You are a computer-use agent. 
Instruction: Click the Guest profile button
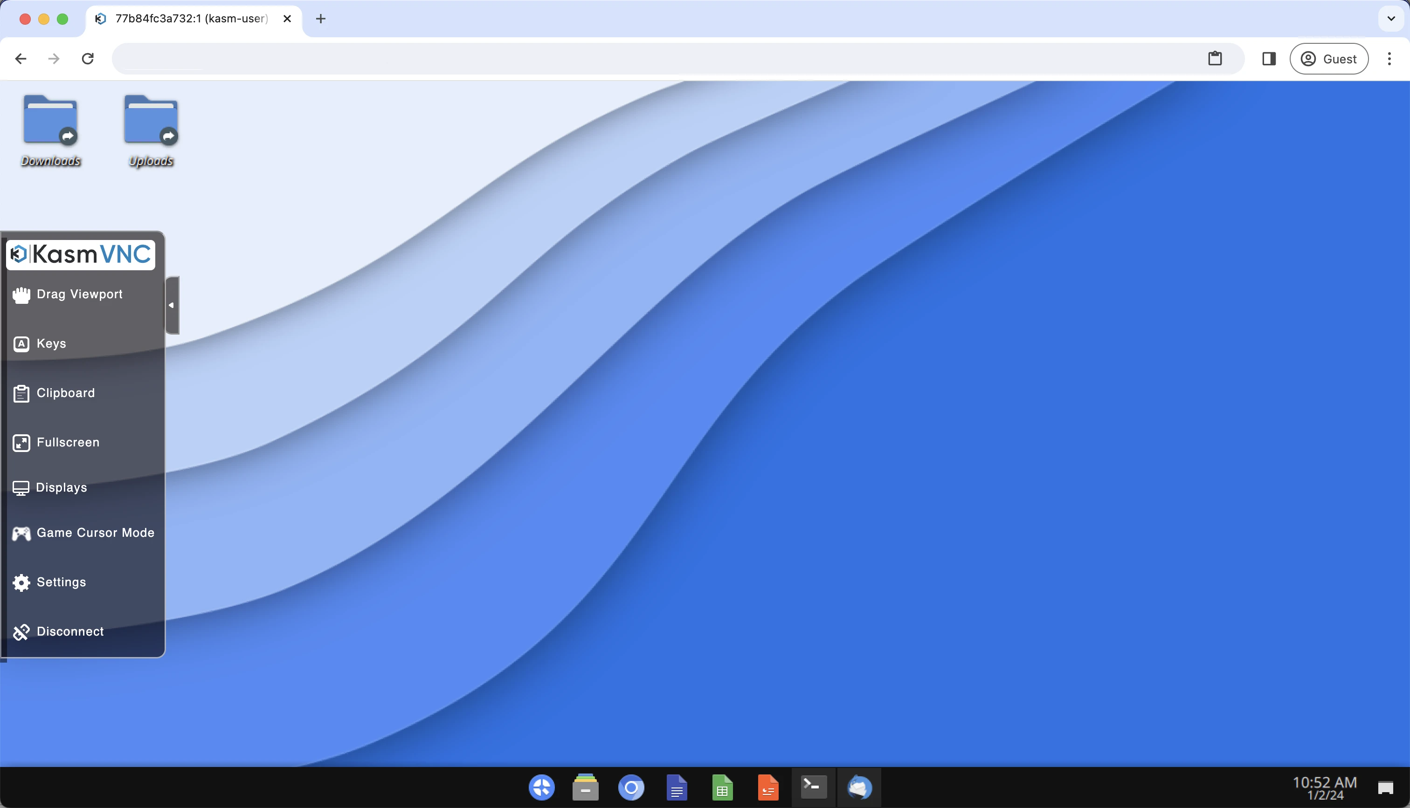click(x=1328, y=58)
